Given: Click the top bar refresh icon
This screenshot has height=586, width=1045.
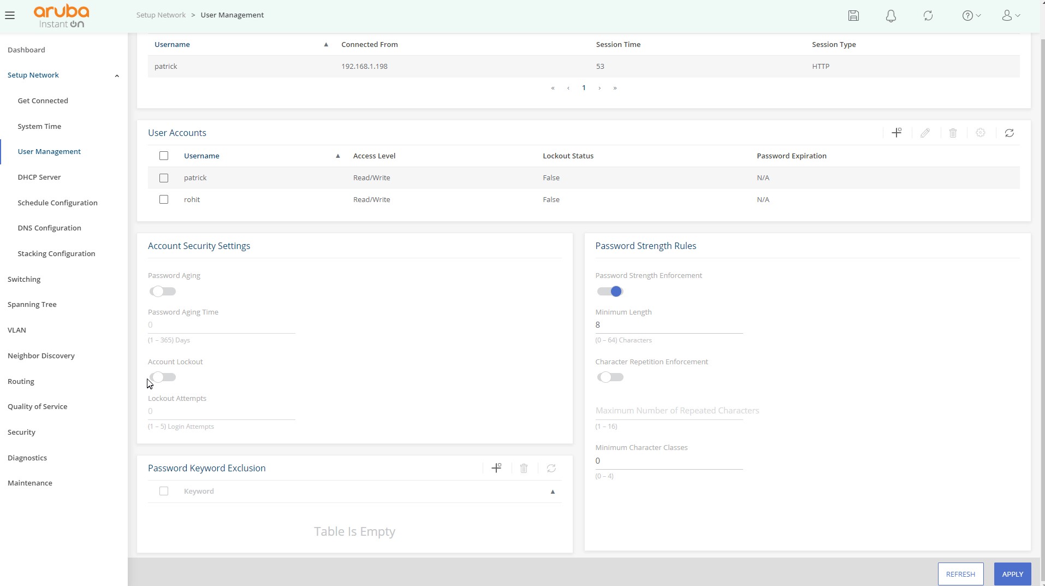Looking at the screenshot, I should 928,16.
